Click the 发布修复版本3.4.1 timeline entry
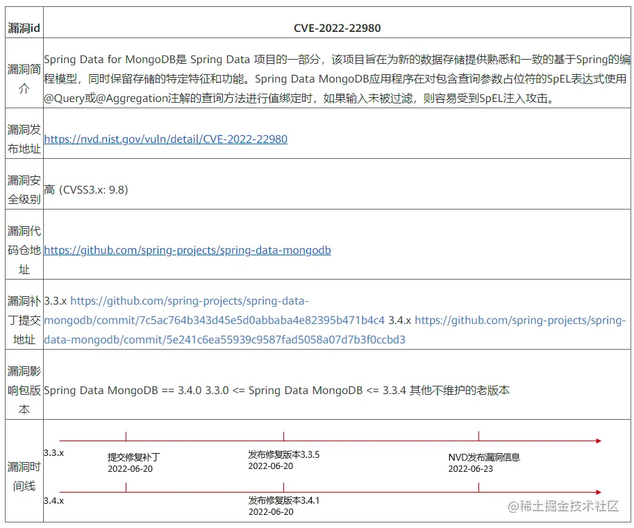 [284, 506]
